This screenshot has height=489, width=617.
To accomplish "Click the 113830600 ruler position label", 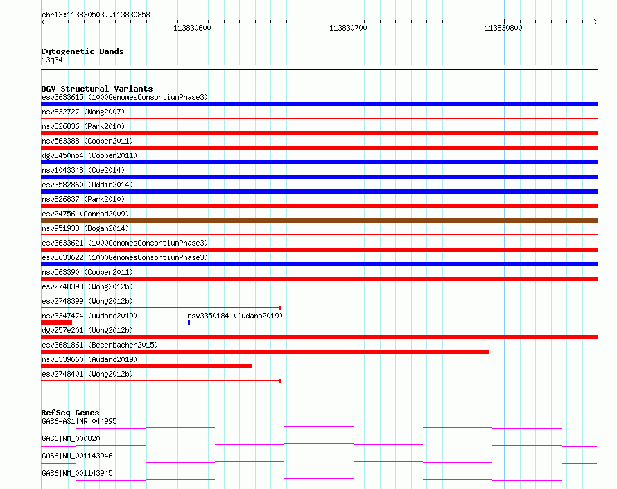I will pyautogui.click(x=192, y=28).
